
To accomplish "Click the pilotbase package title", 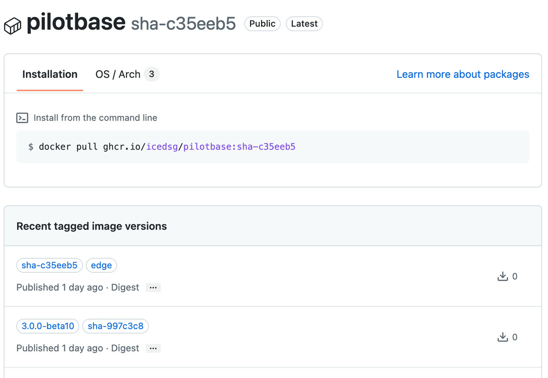I will [76, 22].
